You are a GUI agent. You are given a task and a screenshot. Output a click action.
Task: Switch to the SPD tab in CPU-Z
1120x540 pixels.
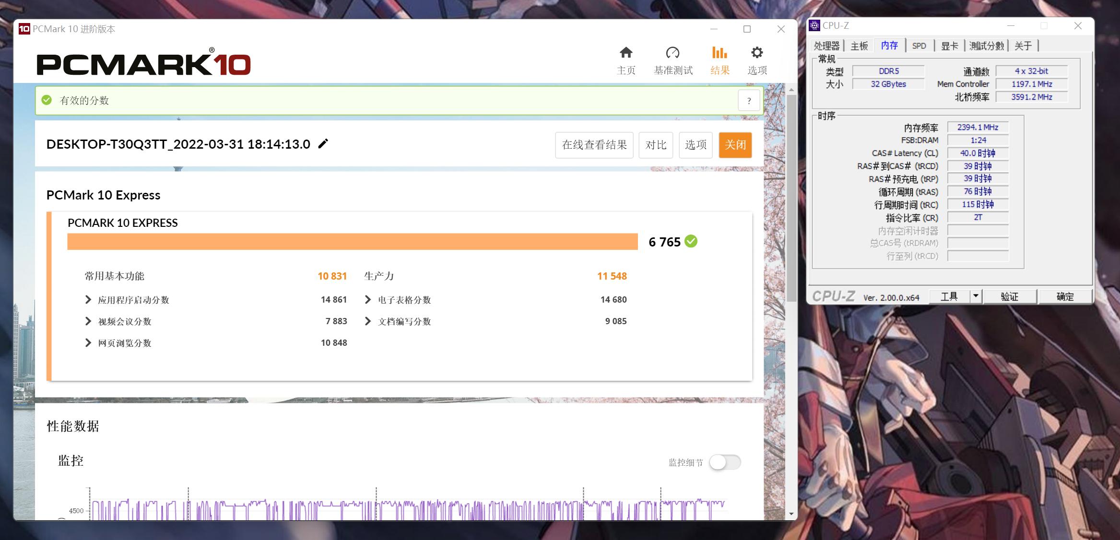[919, 46]
